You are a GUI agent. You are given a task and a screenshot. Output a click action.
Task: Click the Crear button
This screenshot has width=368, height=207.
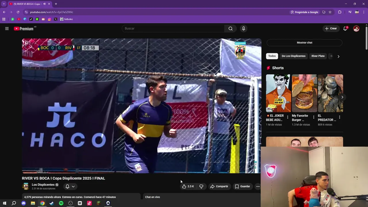(x=331, y=28)
